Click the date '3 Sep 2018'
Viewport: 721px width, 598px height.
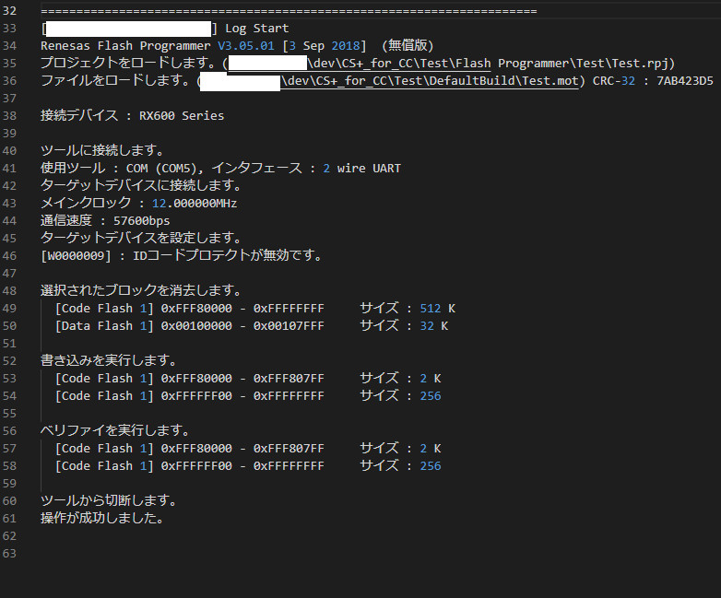(x=325, y=46)
